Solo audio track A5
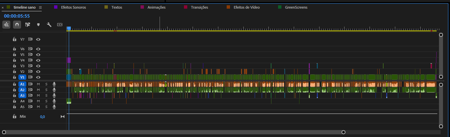The width and height of the screenshot is (450, 137). (x=46, y=107)
